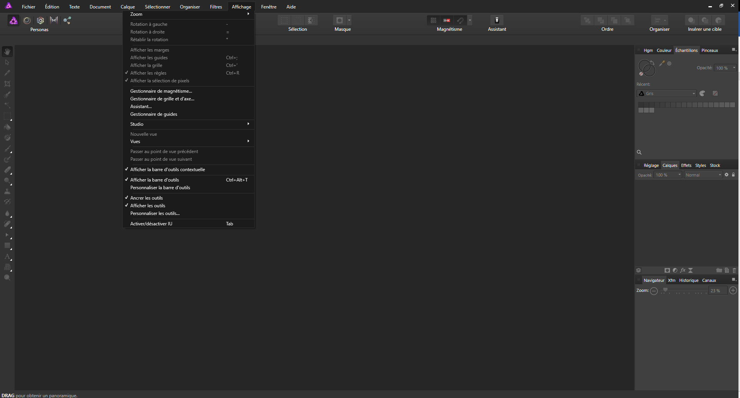Open the Gris palette dropdown
Image resolution: width=740 pixels, height=398 pixels.
[667, 93]
